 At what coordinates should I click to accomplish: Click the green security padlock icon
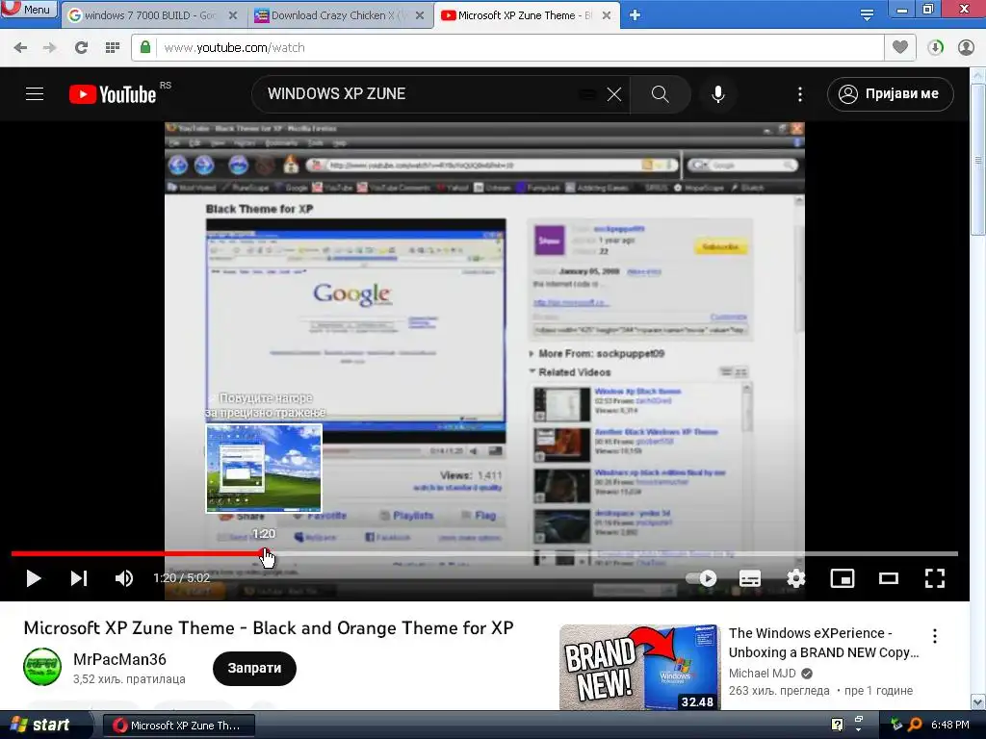(145, 47)
